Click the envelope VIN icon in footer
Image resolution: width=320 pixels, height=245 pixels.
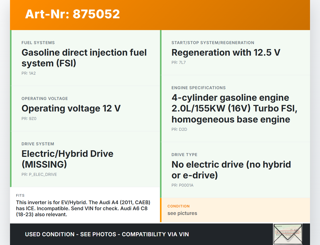coord(288,234)
